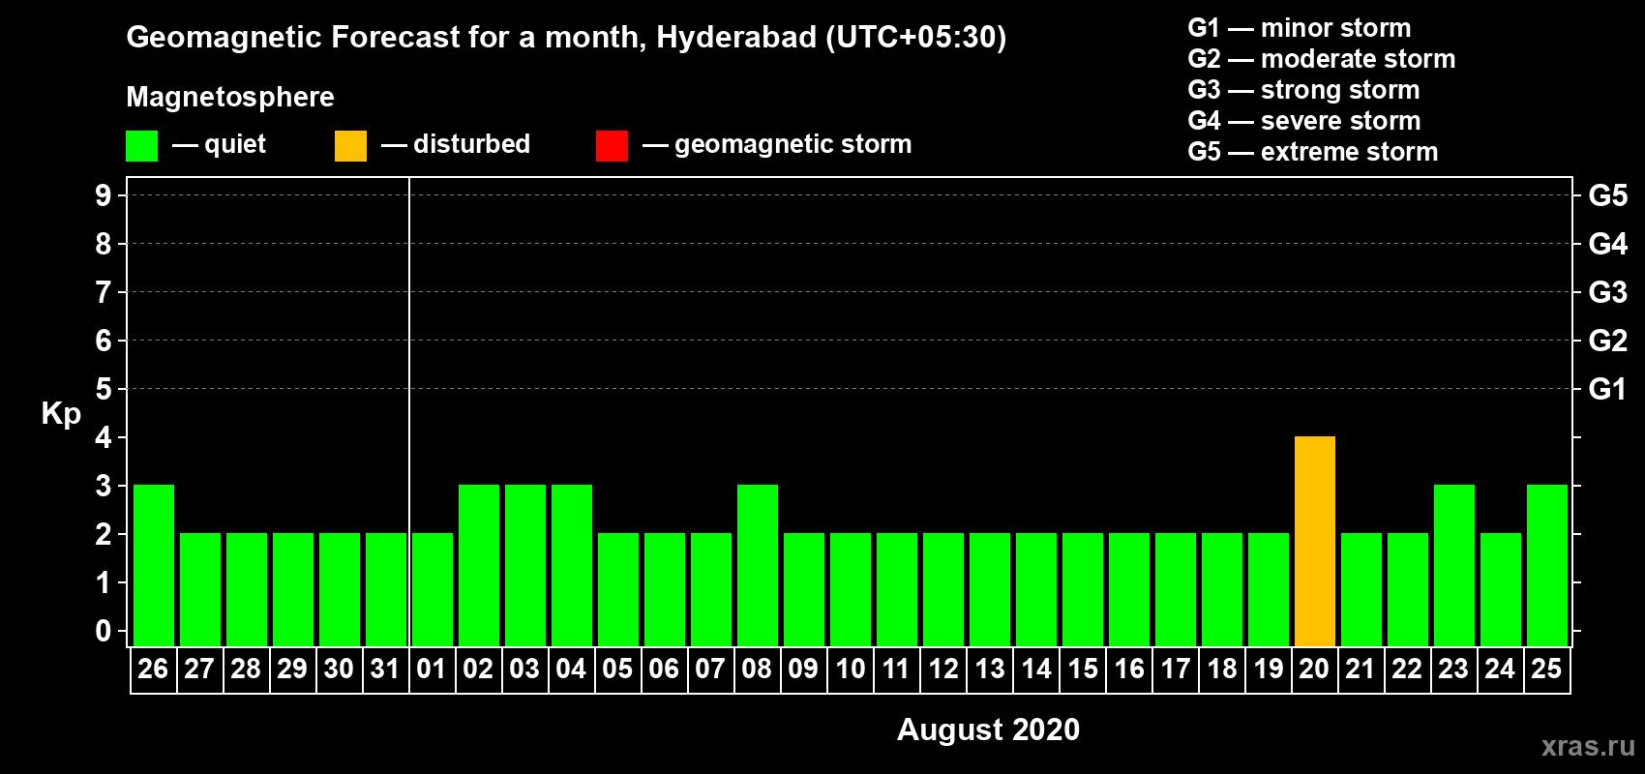Click the red geomagnetic storm legend swatch
The height and width of the screenshot is (774, 1645).
[x=612, y=146]
